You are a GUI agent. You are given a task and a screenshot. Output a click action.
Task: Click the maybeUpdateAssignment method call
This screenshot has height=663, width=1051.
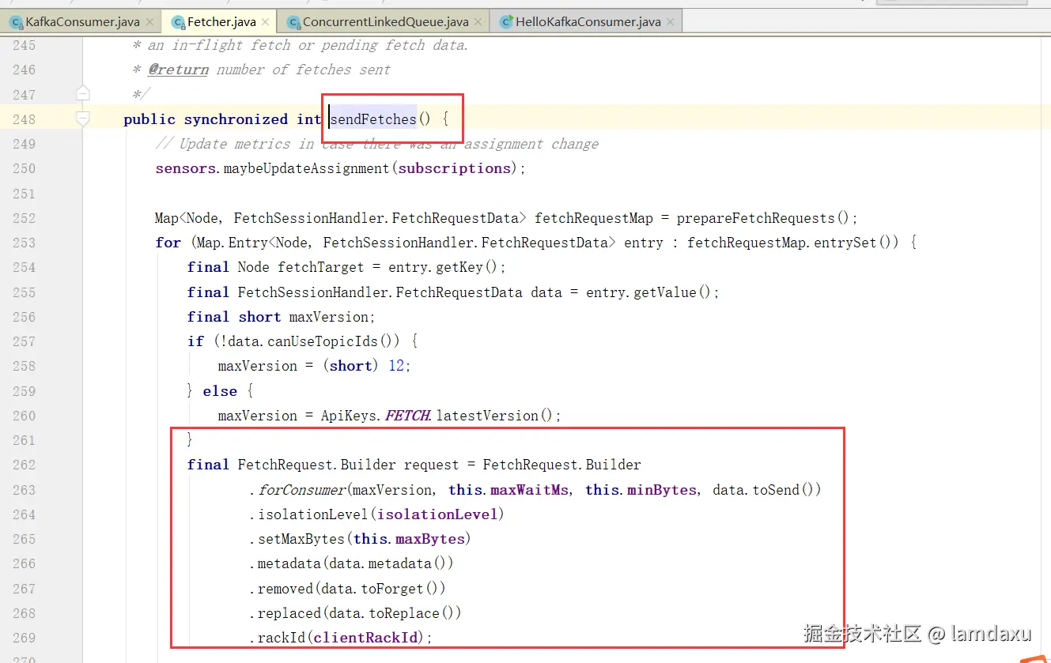tap(307, 168)
